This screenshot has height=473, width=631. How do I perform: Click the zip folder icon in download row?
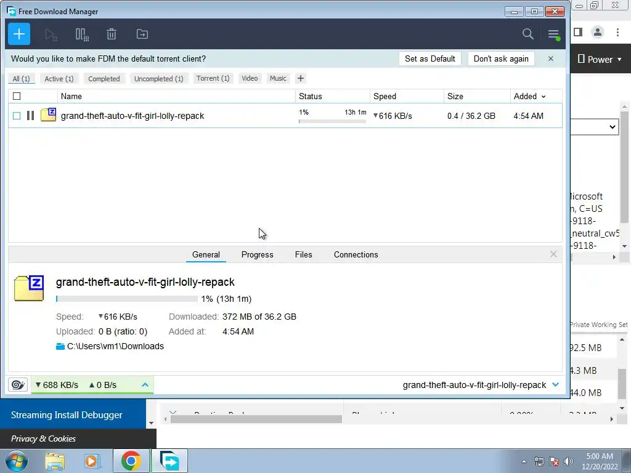point(48,115)
